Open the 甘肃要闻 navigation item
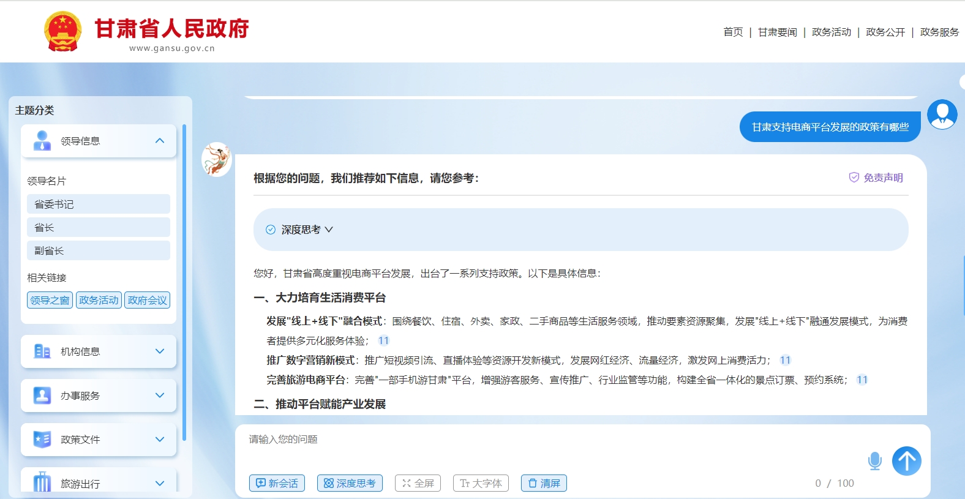Image resolution: width=965 pixels, height=499 pixels. [x=778, y=32]
